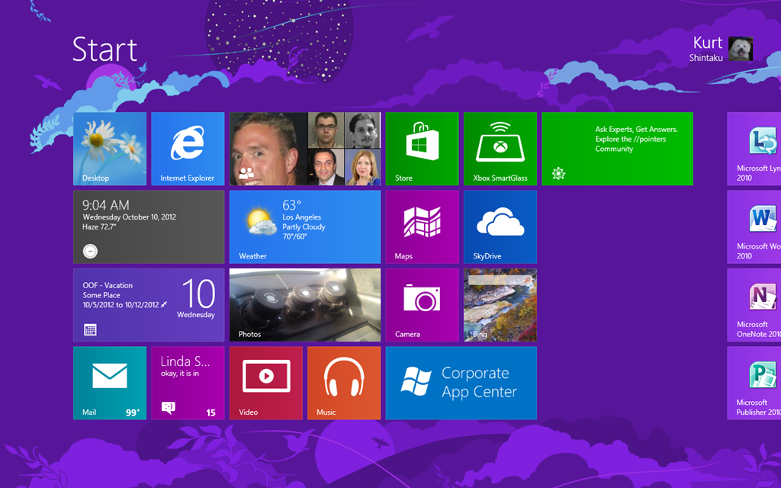This screenshot has height=488, width=781.
Task: Launch the Camera app tile
Action: click(x=422, y=304)
